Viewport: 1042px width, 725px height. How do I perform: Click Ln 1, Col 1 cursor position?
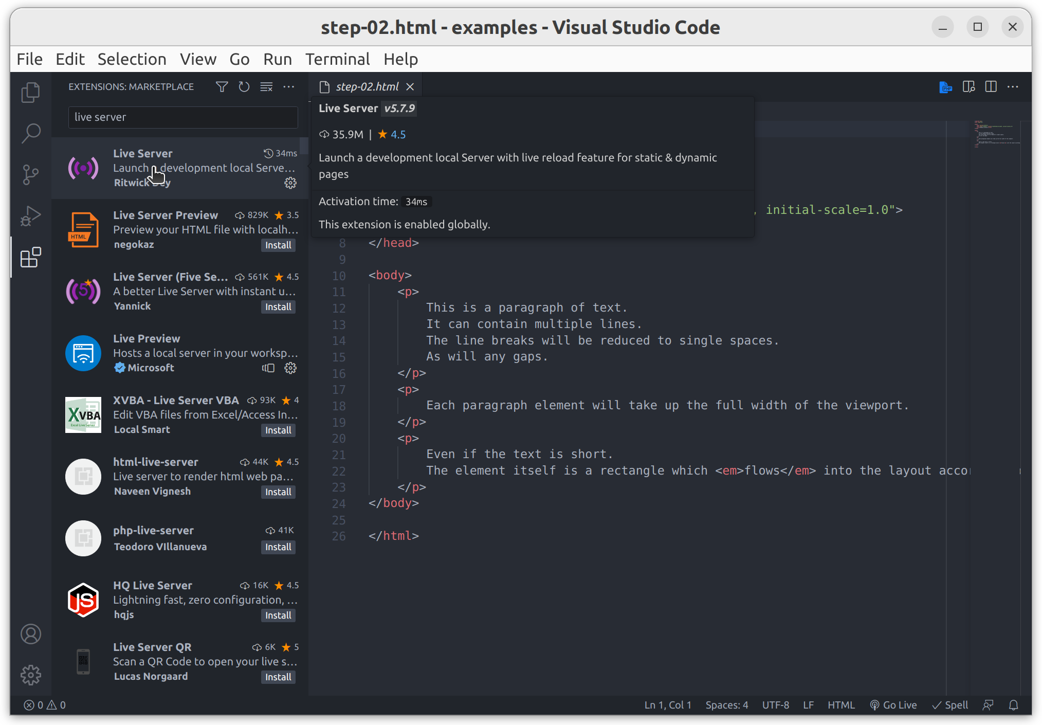(668, 705)
